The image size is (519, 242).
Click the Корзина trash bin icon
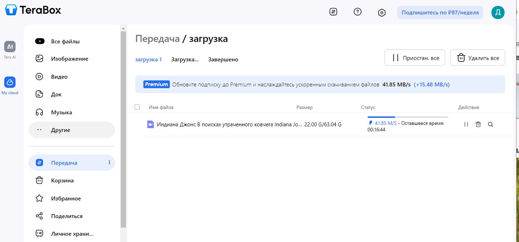39,180
